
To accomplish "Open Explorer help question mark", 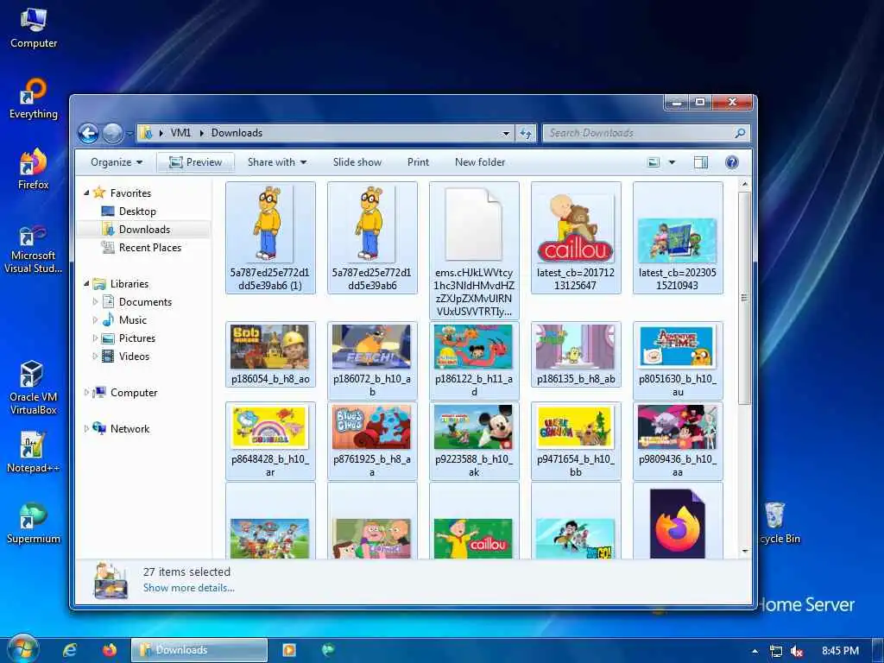I will [x=731, y=162].
